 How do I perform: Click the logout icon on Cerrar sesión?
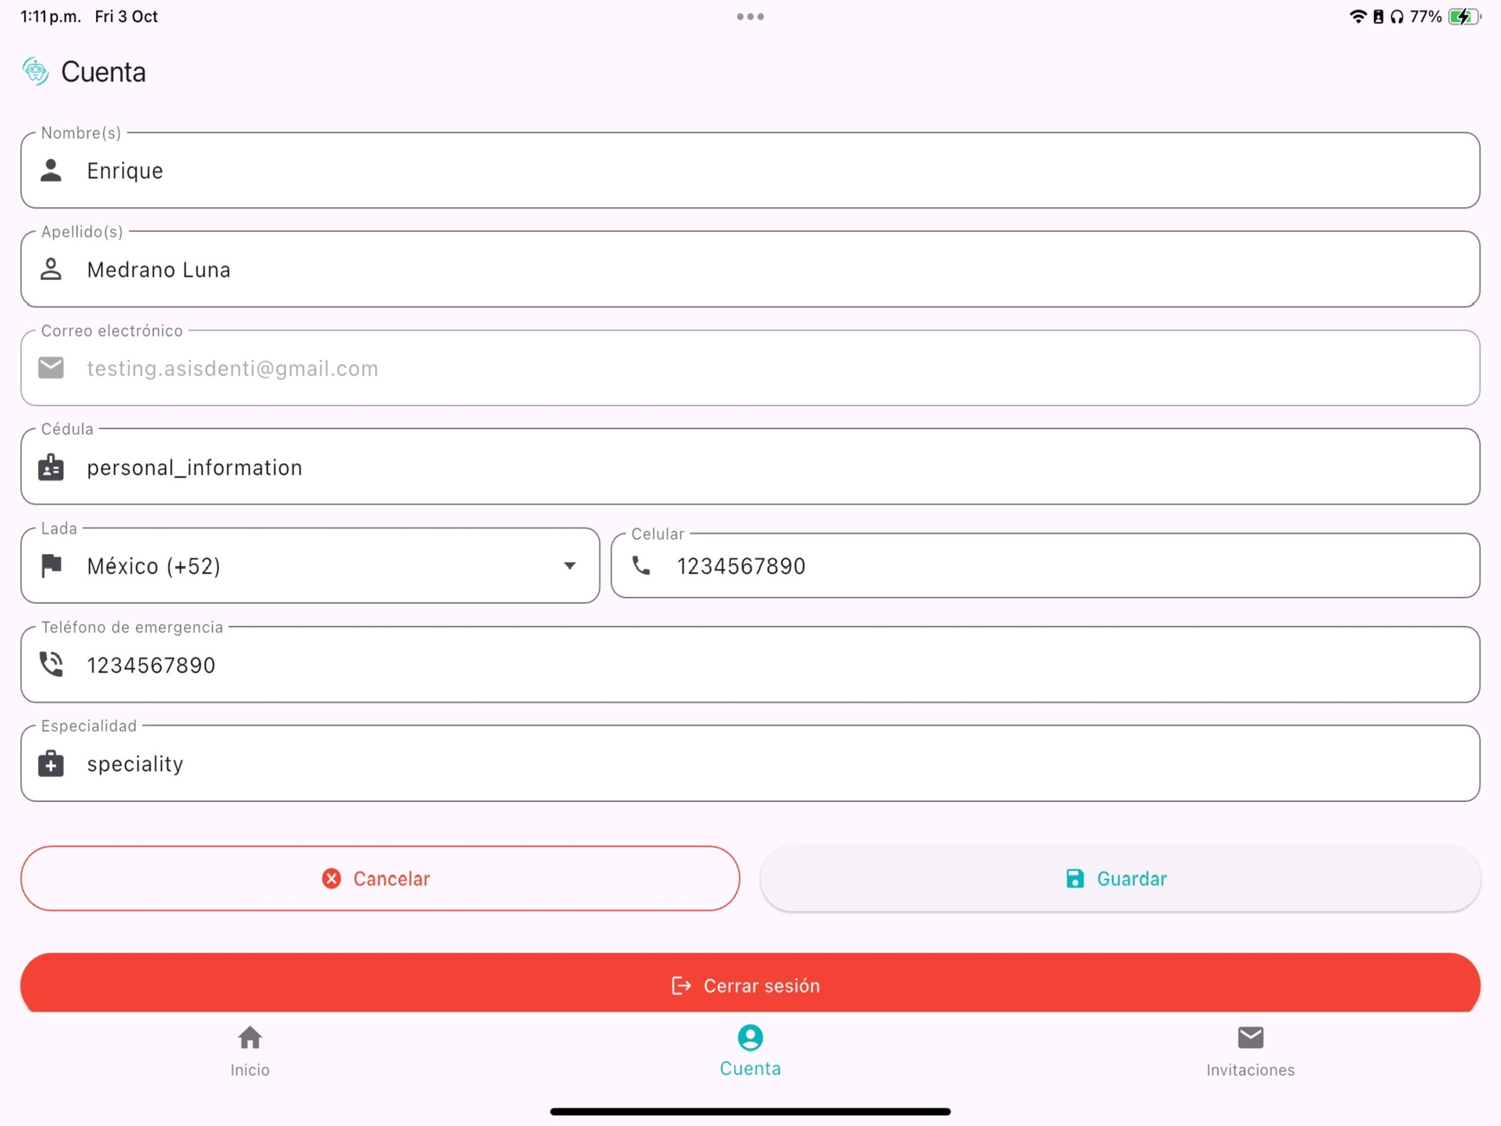coord(681,985)
